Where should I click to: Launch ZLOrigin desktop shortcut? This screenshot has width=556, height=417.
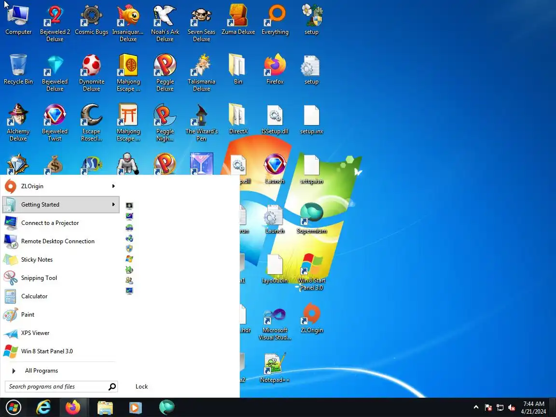point(311,318)
